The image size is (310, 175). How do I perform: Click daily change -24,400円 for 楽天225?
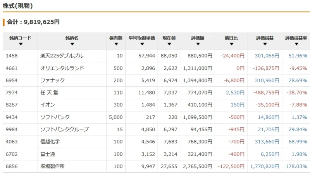tap(232, 56)
